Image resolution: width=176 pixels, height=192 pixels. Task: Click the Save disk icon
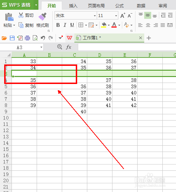point(12,38)
